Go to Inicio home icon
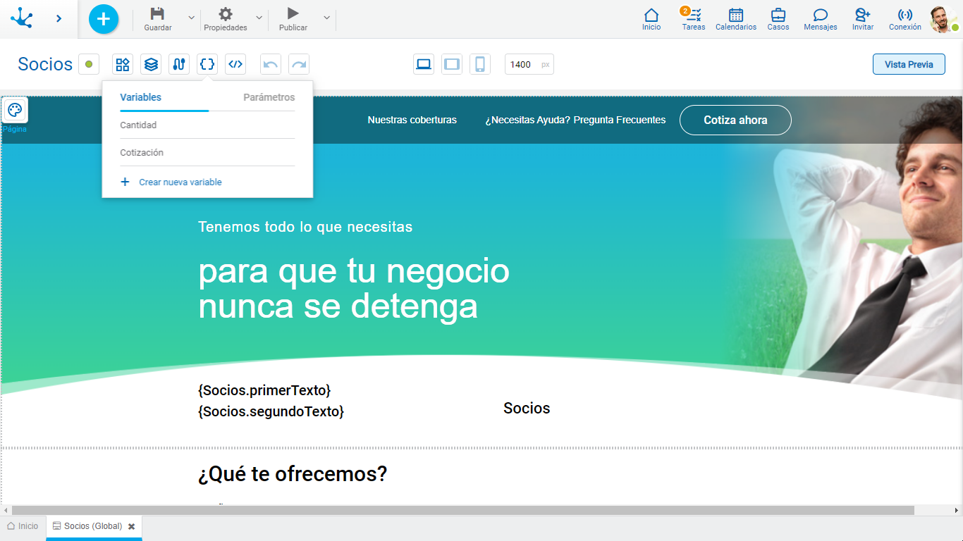 coord(651,15)
